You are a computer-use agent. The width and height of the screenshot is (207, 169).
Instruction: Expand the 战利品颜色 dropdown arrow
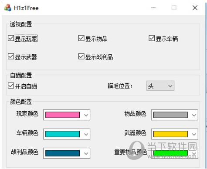pyautogui.click(x=86, y=153)
